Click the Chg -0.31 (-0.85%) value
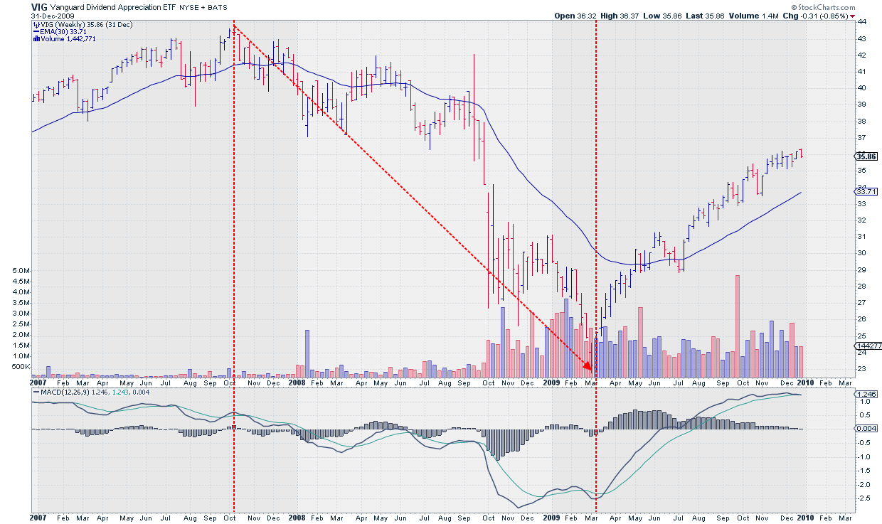This screenshot has width=882, height=524. (x=824, y=16)
